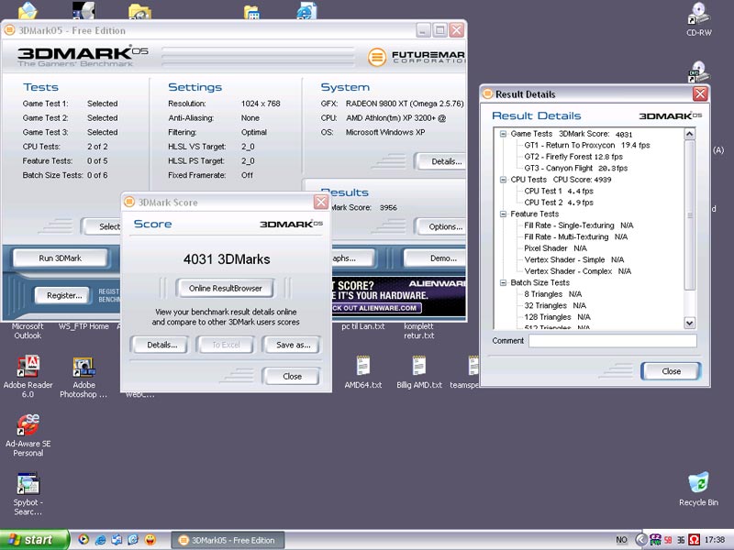Expand hidden system tray icons arrow
The height and width of the screenshot is (550, 734).
tap(641, 540)
